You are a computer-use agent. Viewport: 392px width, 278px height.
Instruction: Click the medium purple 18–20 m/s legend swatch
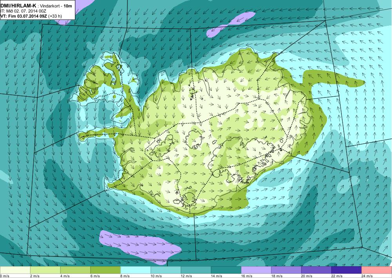[286, 270]
